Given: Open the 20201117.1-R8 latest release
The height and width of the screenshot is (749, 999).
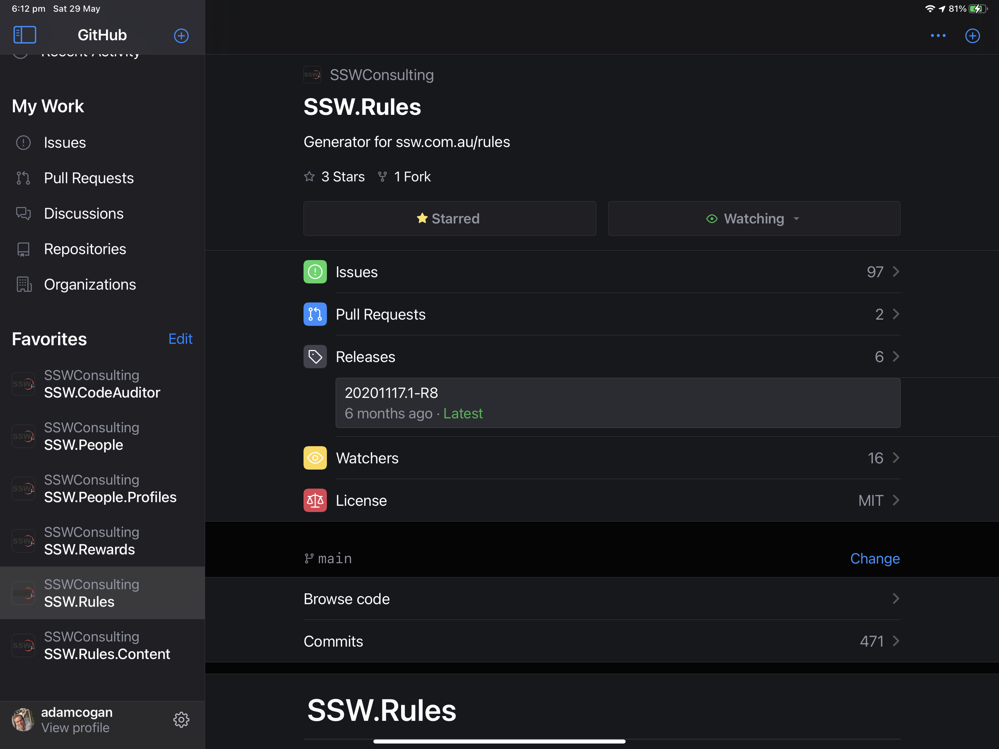Looking at the screenshot, I should click(618, 403).
